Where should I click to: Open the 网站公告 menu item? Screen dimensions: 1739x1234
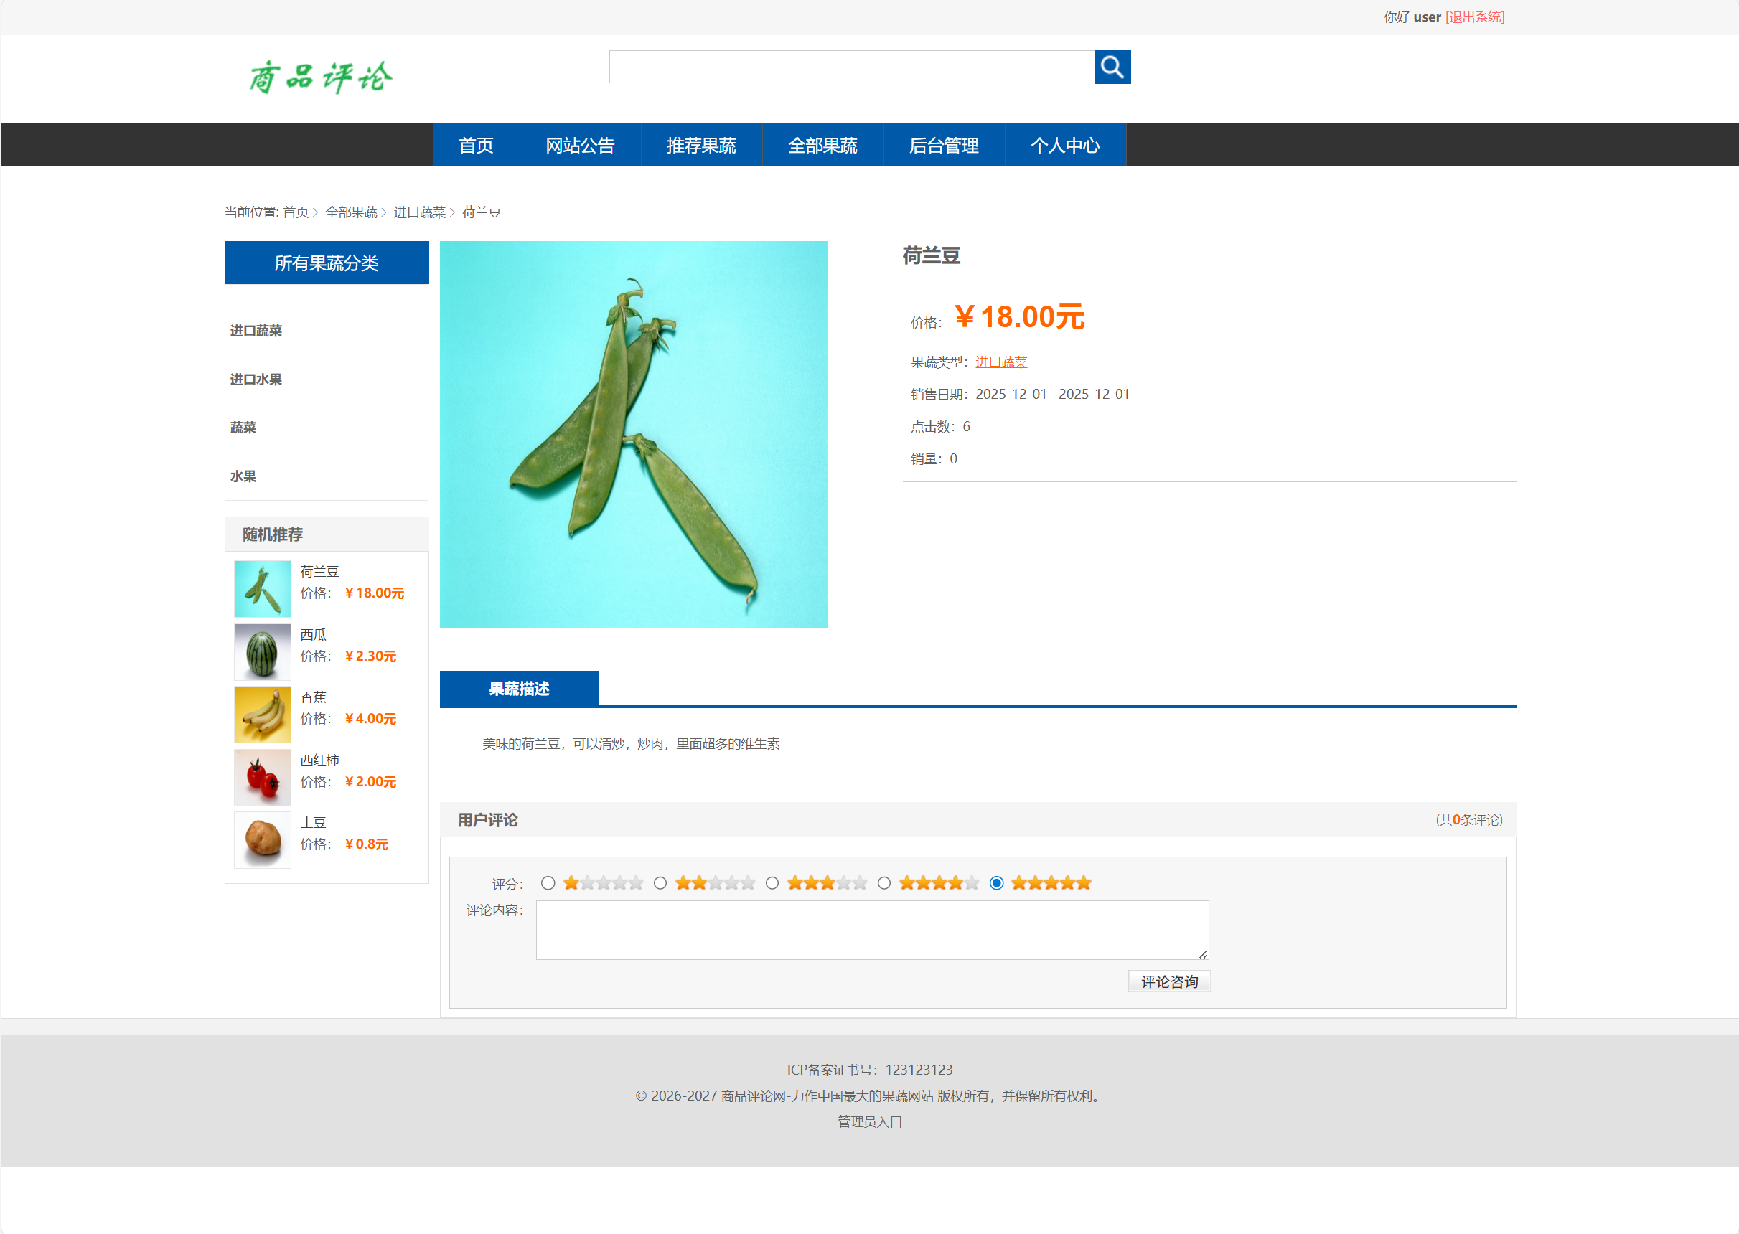click(579, 145)
